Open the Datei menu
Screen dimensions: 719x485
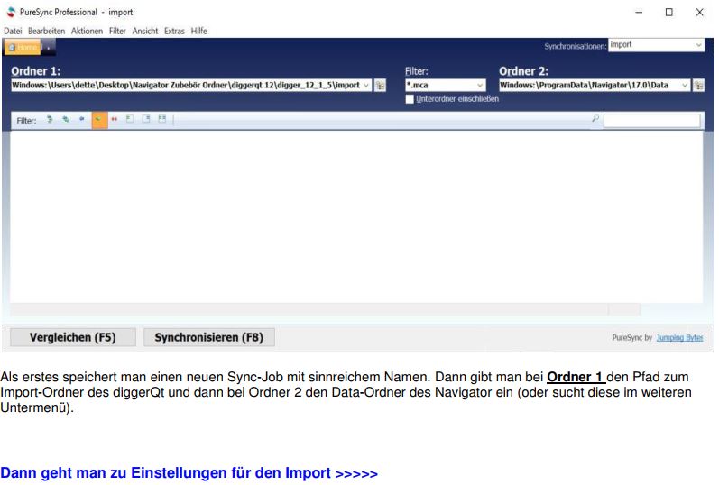pos(14,31)
